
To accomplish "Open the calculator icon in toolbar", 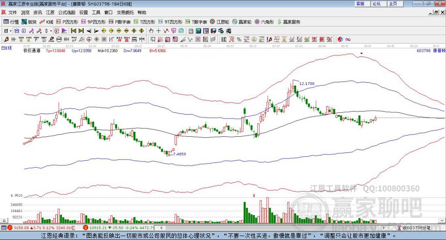I will click(198, 31).
